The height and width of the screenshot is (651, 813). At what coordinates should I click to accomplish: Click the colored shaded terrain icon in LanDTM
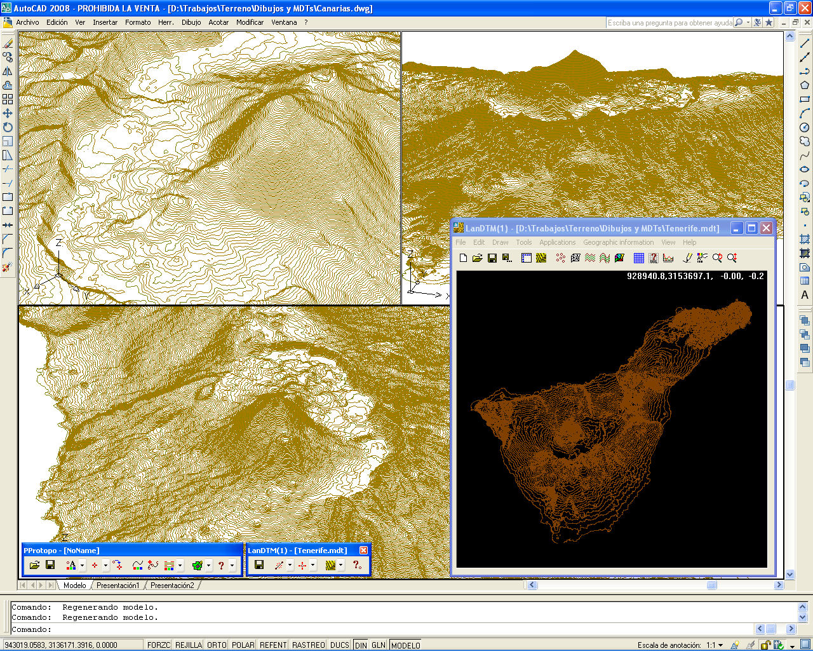619,257
